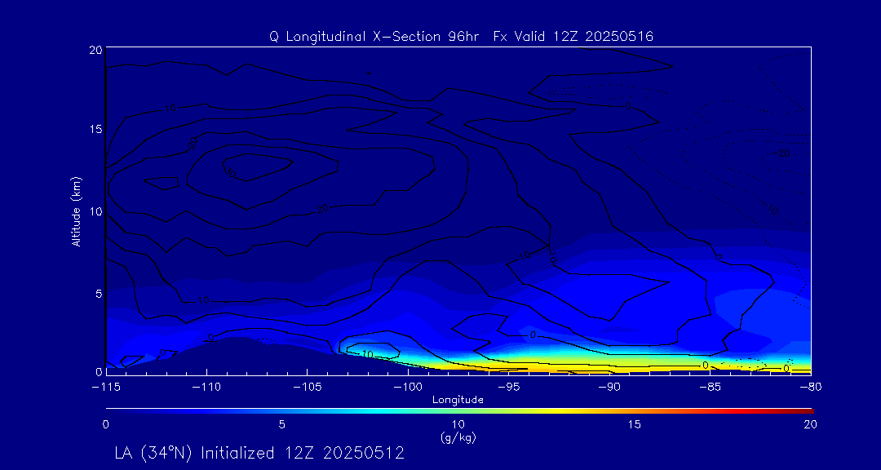Click the "-95" longitude tick label
The height and width of the screenshot is (470, 881).
(x=508, y=387)
